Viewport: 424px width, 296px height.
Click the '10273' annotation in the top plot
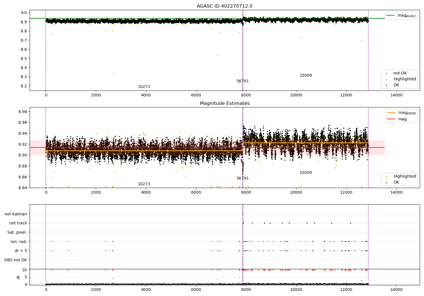pyautogui.click(x=144, y=87)
